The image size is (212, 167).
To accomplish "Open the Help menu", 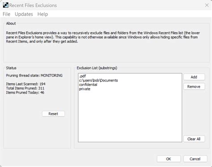I will 42,14.
